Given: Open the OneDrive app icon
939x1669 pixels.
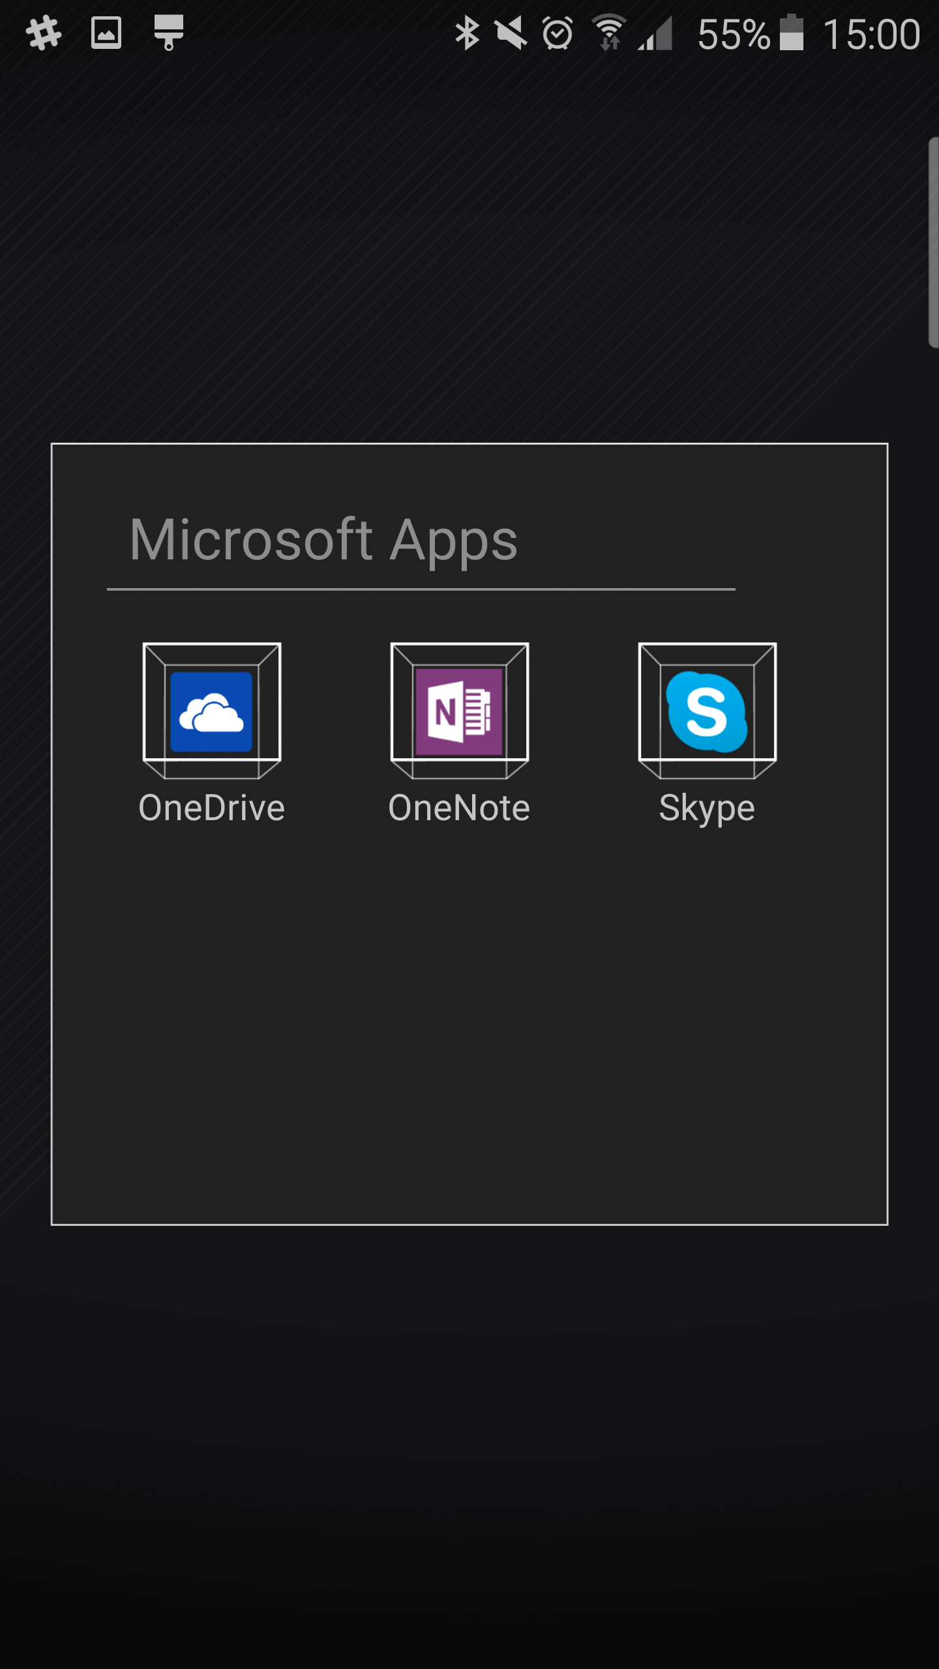Looking at the screenshot, I should 211,711.
